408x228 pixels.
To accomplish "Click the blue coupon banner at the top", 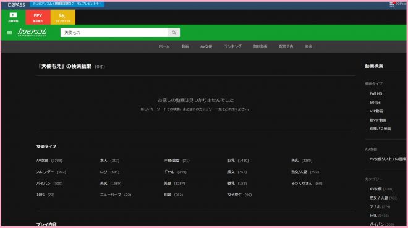I will pos(67,4).
